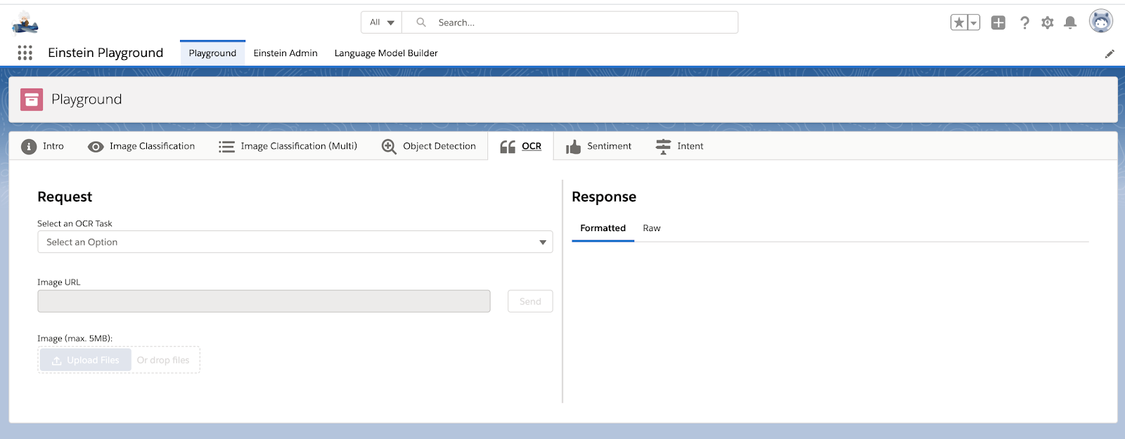The image size is (1125, 439).
Task: Click the Or drop files text
Action: coord(163,360)
